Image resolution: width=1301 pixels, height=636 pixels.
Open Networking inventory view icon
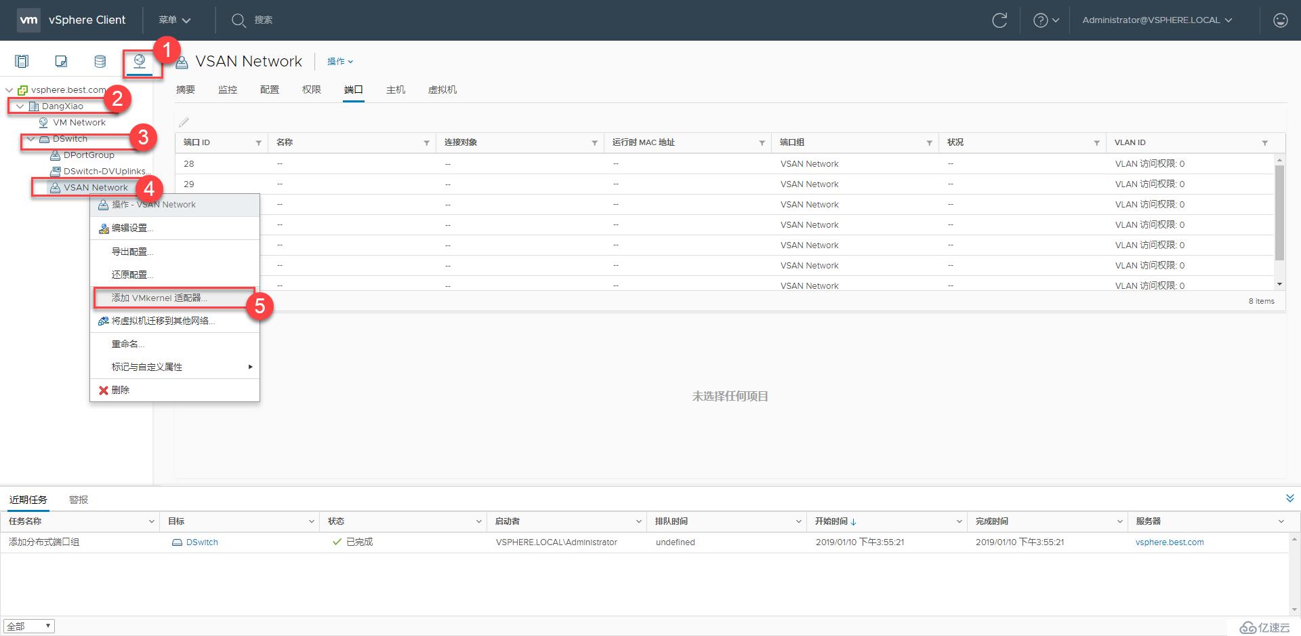[x=140, y=62]
